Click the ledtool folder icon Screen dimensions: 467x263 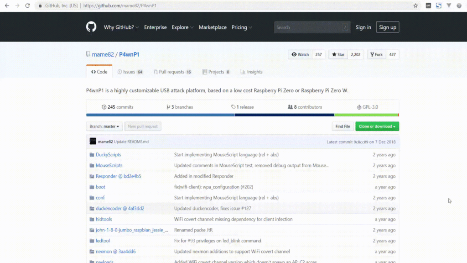click(92, 241)
